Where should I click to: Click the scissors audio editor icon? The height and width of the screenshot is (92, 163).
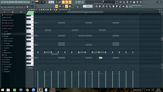[x=124, y=2]
